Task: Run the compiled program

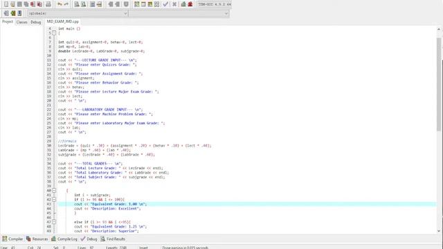Action: point(143,4)
